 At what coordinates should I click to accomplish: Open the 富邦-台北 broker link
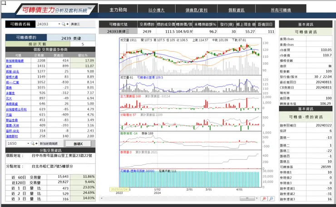click(x=12, y=131)
